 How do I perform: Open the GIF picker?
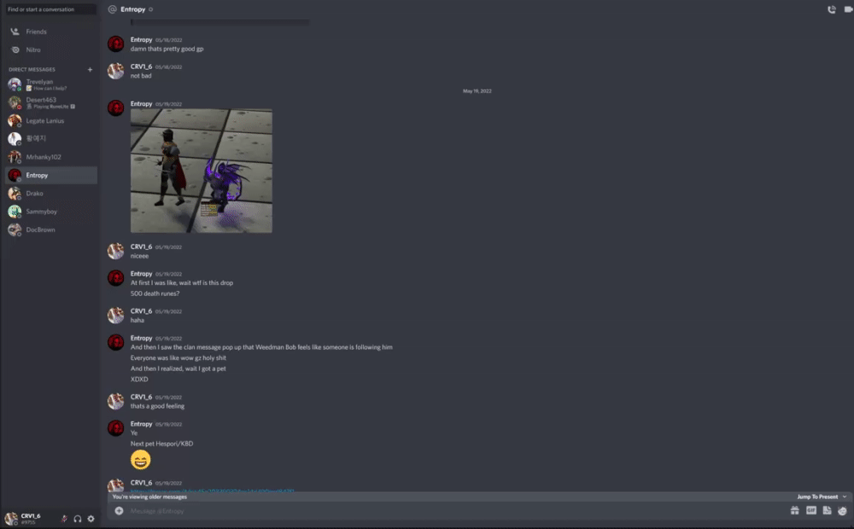(x=811, y=510)
